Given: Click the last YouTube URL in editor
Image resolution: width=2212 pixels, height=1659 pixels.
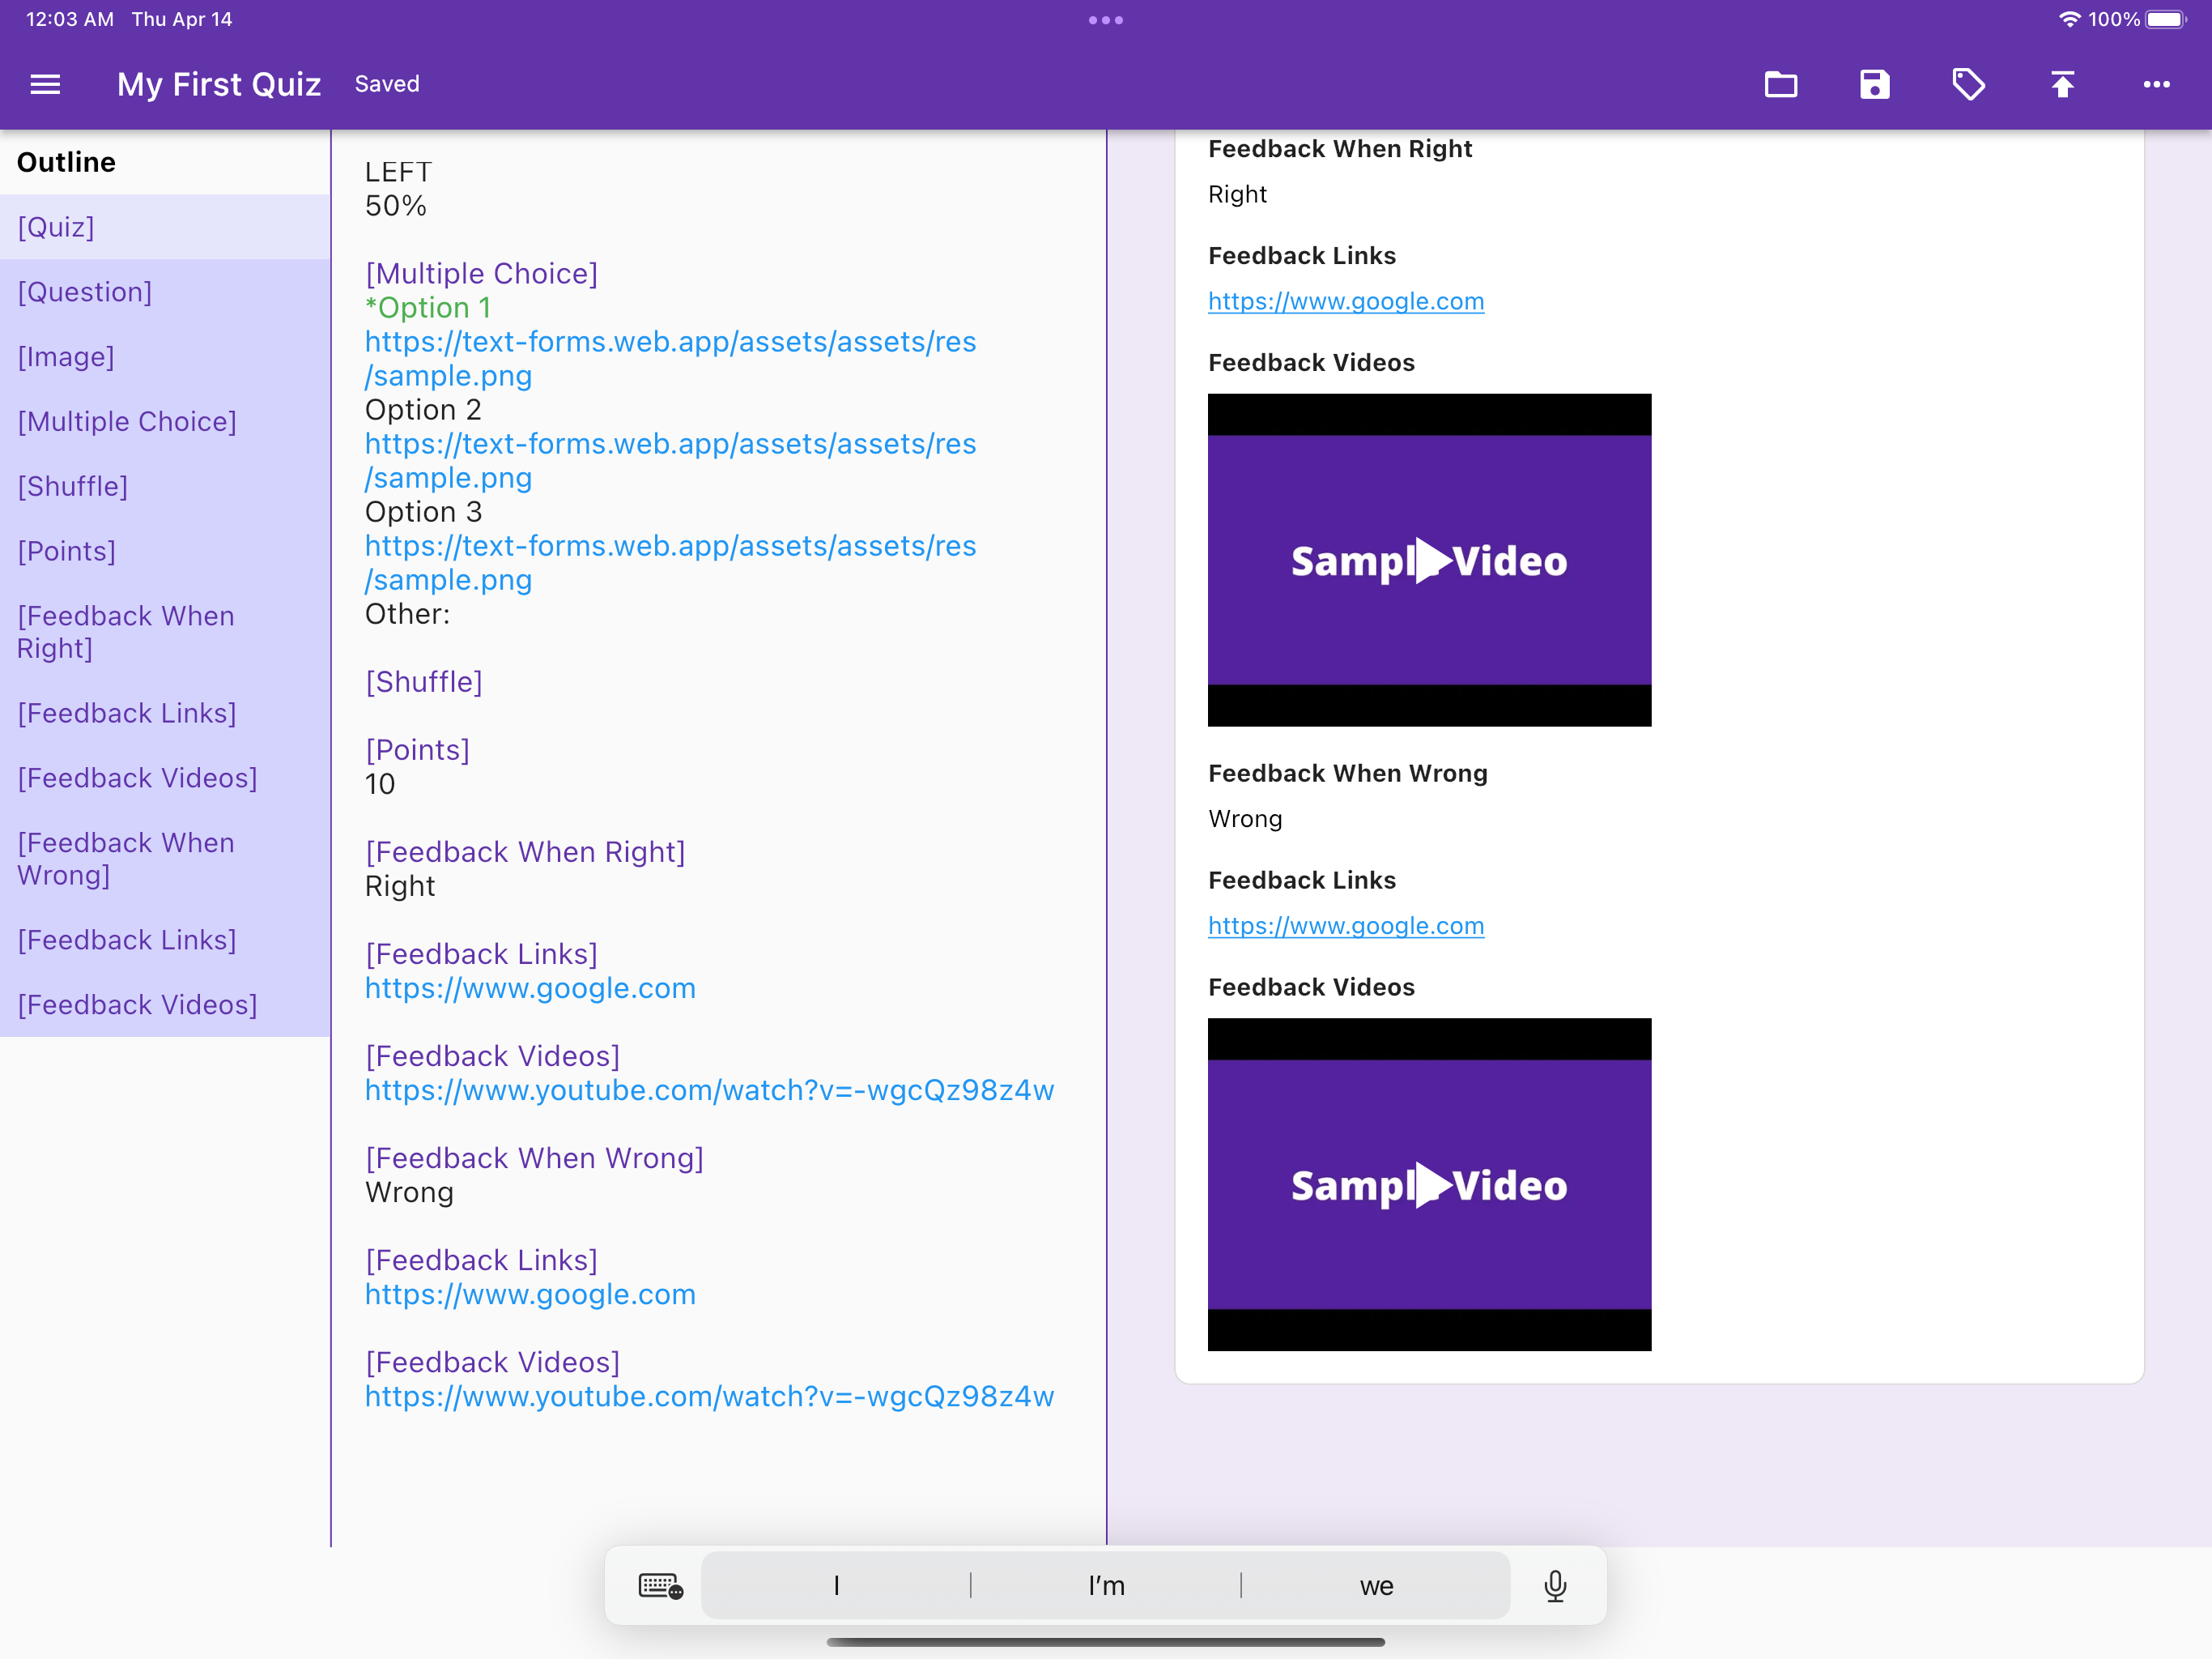Looking at the screenshot, I should point(709,1396).
